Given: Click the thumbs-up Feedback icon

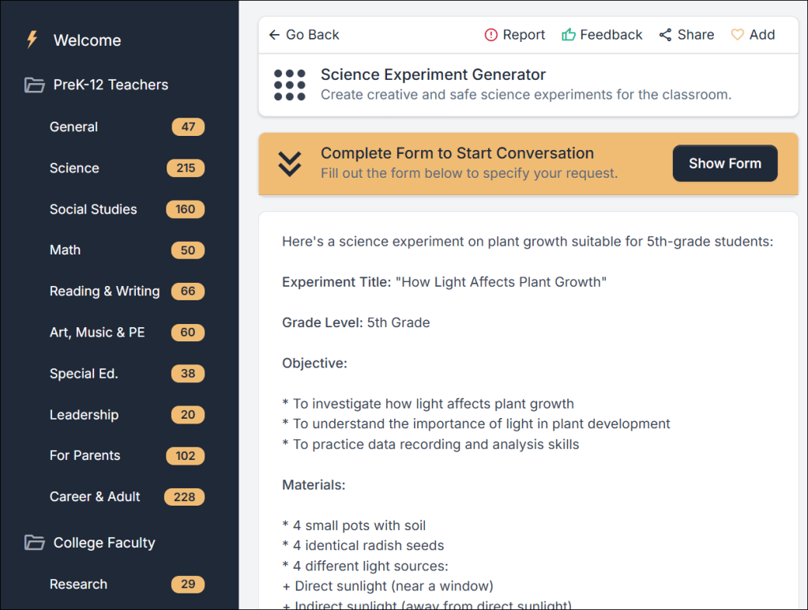Looking at the screenshot, I should point(568,35).
